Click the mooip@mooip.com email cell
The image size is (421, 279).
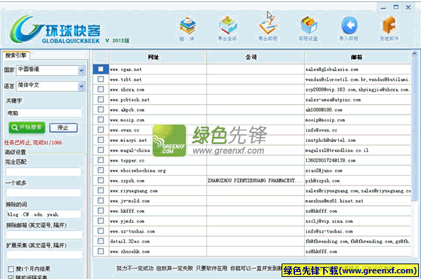358,119
